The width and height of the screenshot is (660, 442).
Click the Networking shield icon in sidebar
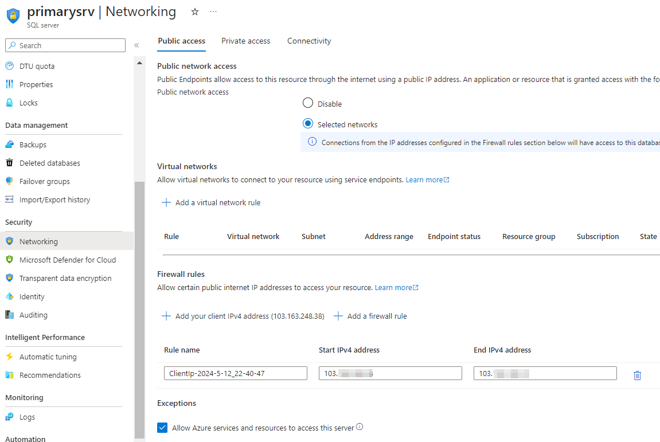9,241
